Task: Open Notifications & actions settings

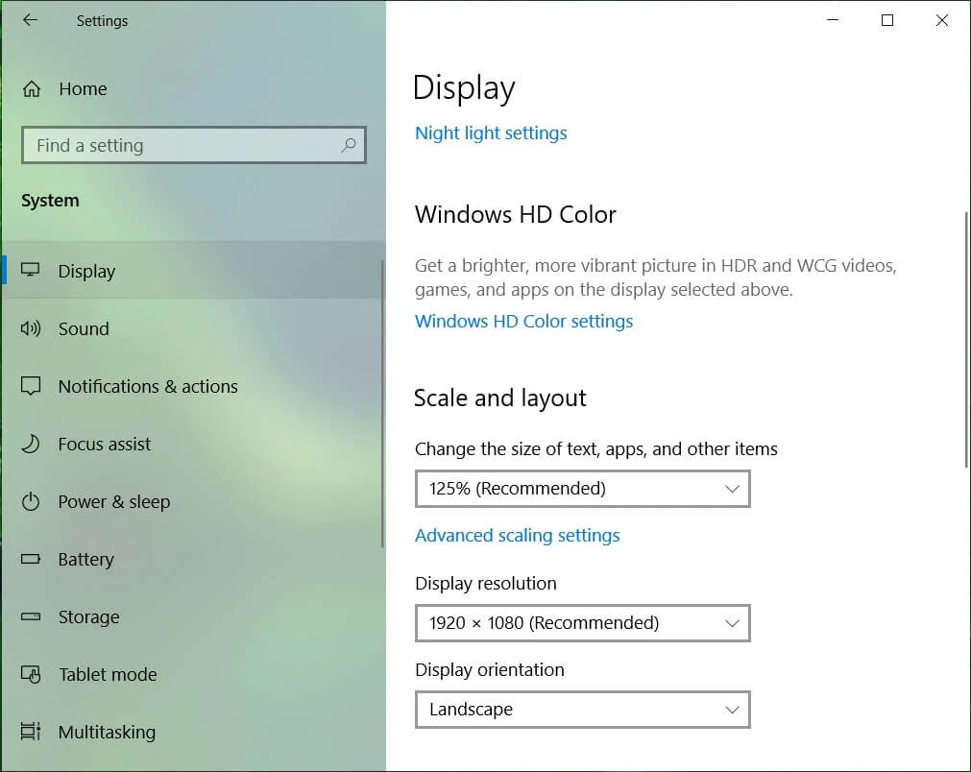Action: [x=193, y=386]
